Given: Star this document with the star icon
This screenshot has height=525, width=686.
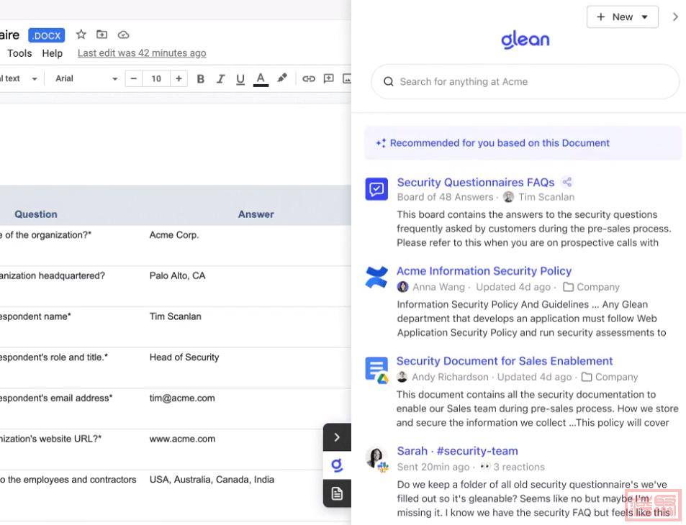Looking at the screenshot, I should tap(81, 35).
